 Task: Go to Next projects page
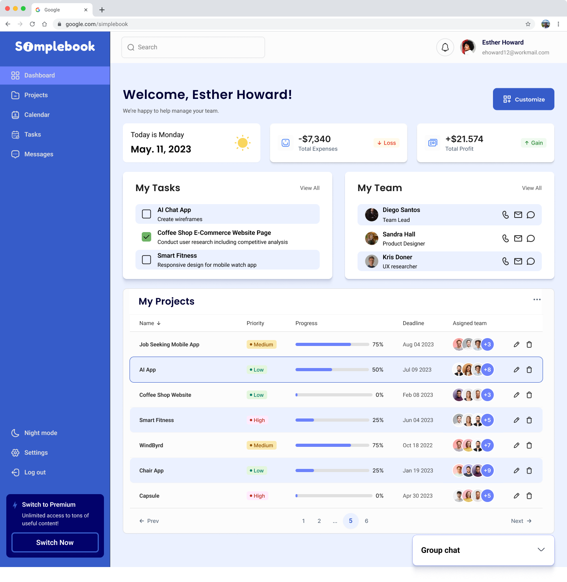521,521
